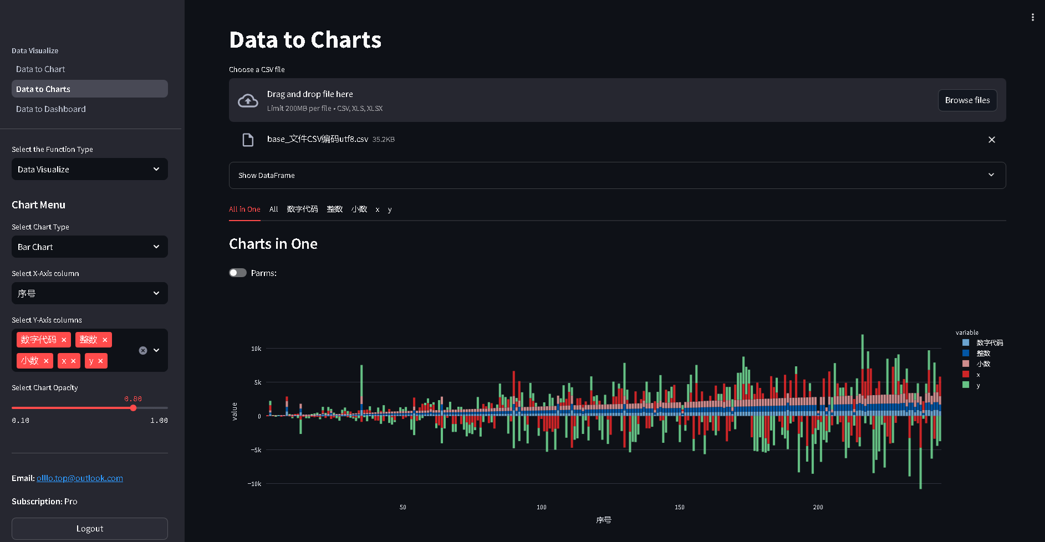
Task: Open the three-dot menu in the top right
Action: pyautogui.click(x=1032, y=17)
